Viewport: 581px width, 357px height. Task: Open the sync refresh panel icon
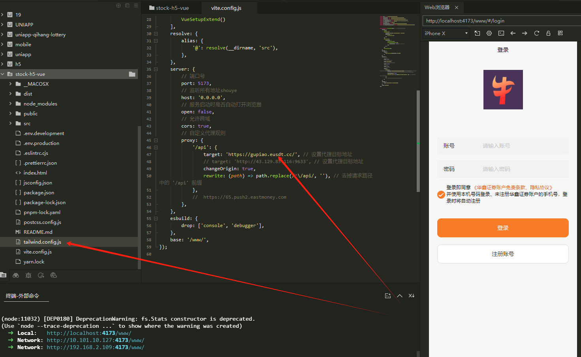(41, 275)
